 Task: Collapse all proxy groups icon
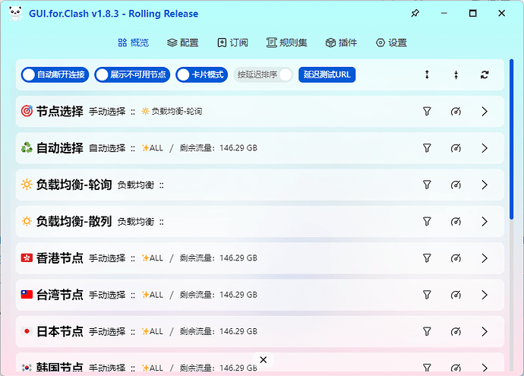(x=456, y=74)
